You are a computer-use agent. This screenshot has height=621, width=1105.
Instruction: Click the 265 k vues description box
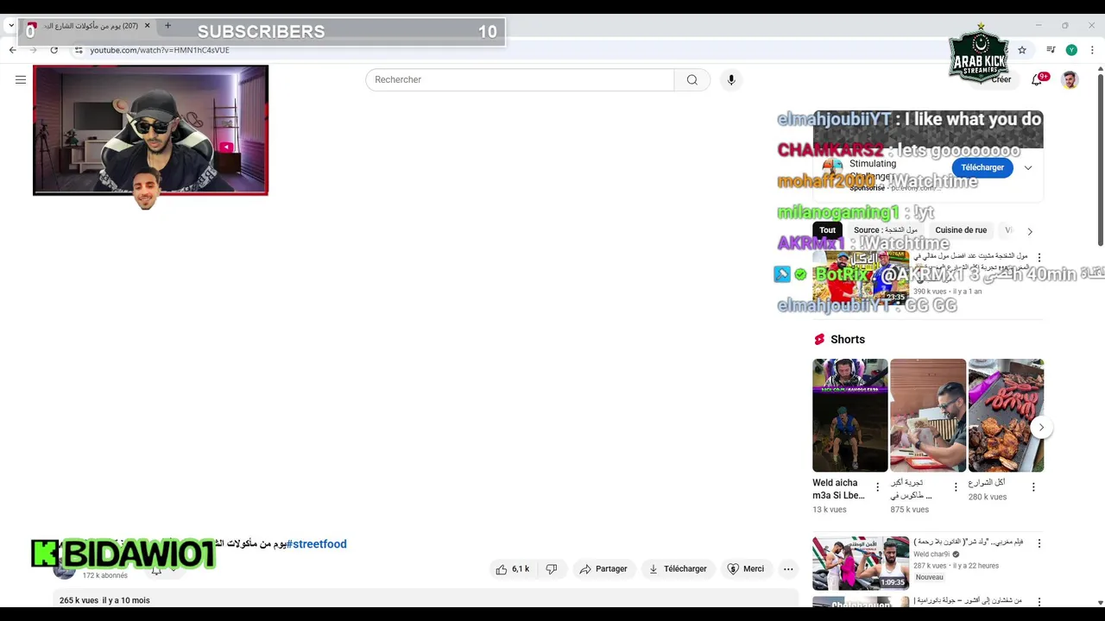[426, 600]
